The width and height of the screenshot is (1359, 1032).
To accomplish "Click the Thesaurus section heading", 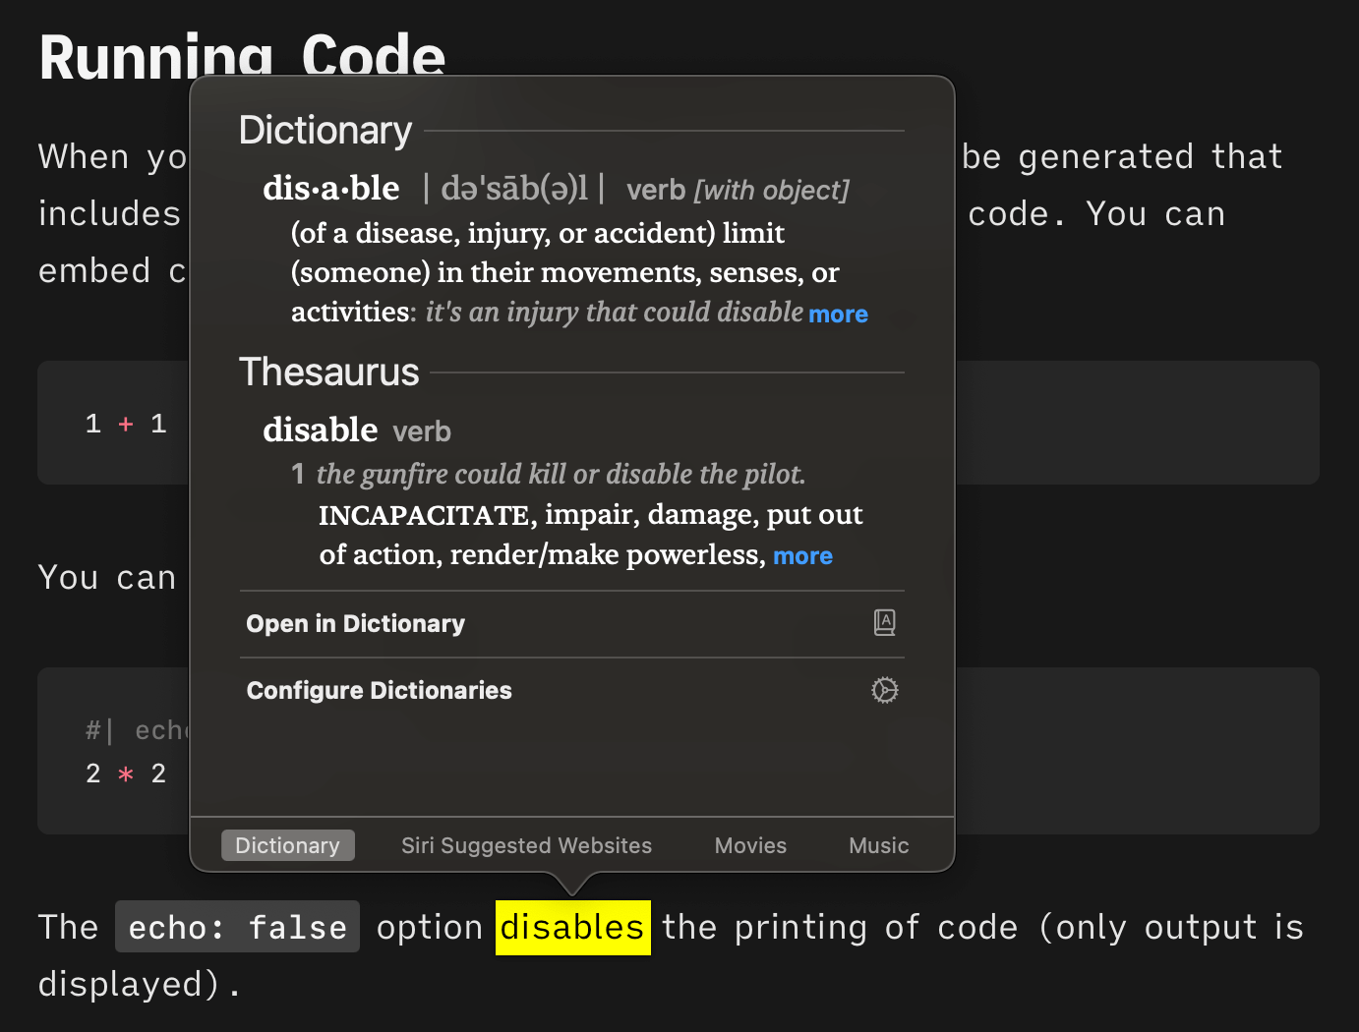I will point(329,373).
